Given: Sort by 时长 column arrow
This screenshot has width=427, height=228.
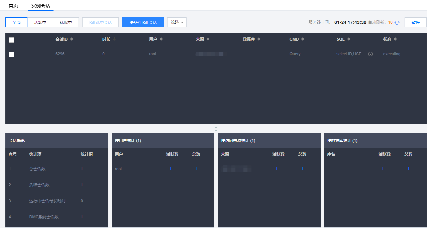Looking at the screenshot, I should click(114, 39).
